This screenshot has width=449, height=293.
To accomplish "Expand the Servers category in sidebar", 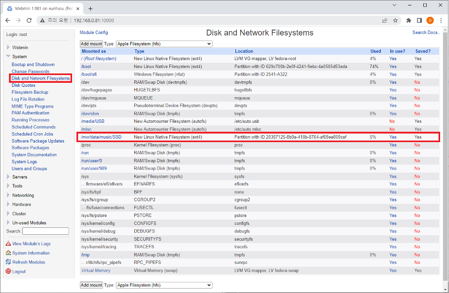I will tap(20, 177).
